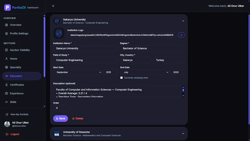Click the View My Portfolio external-link icon
Screen dimensions: 250x141
7,114
